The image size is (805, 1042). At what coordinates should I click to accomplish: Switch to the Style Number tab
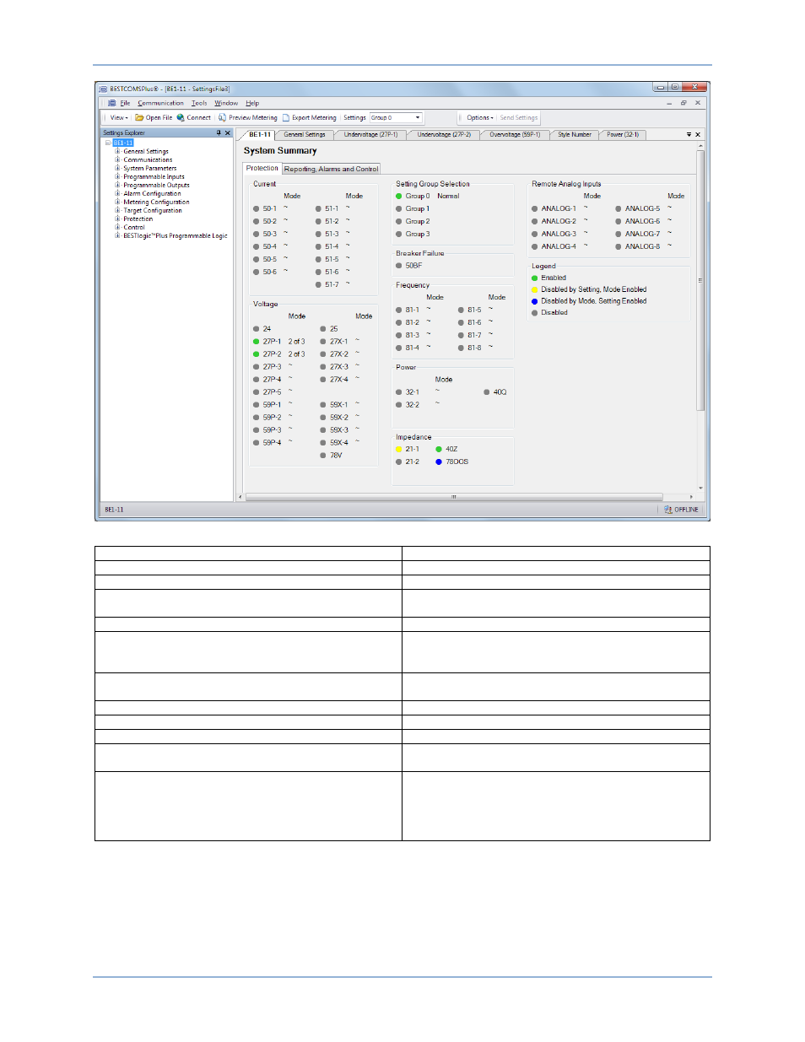575,134
